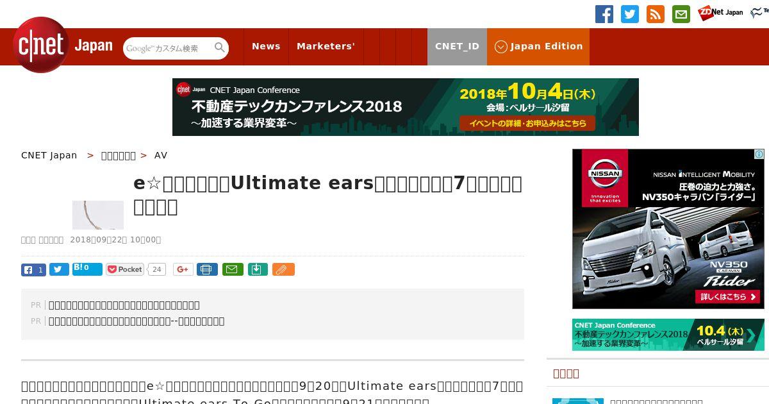Click the Pocket count bubble showing 24
The height and width of the screenshot is (404, 769).
[156, 269]
